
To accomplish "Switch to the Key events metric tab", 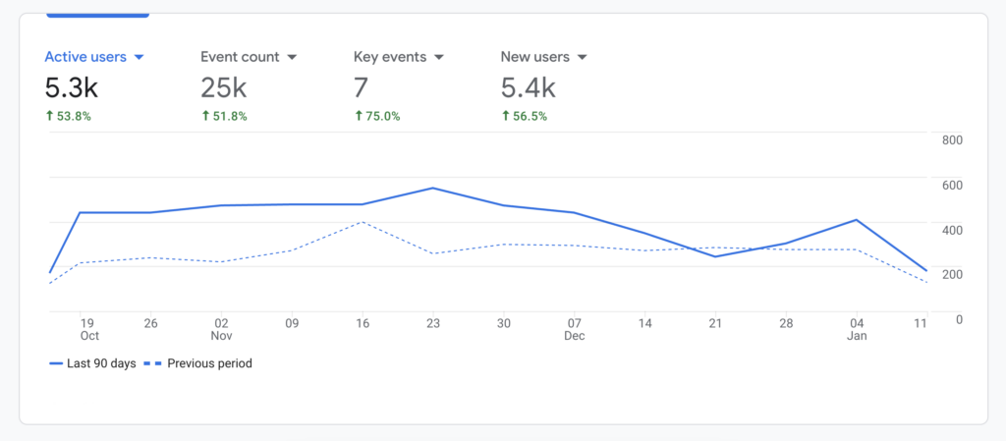I will 390,57.
